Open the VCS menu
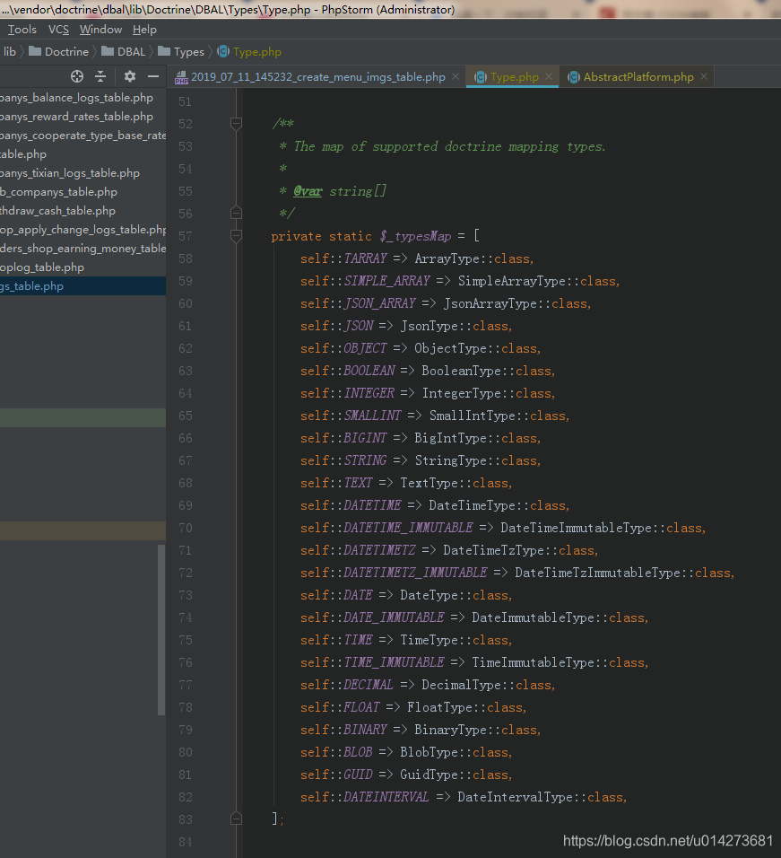Screen dimensions: 781x858 57,29
